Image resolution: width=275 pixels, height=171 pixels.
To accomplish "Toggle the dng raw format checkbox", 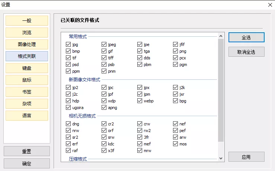I will pyautogui.click(x=68, y=124).
